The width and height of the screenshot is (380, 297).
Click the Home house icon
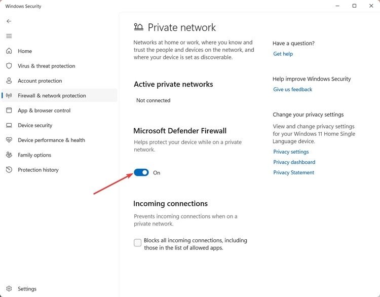(x=9, y=51)
